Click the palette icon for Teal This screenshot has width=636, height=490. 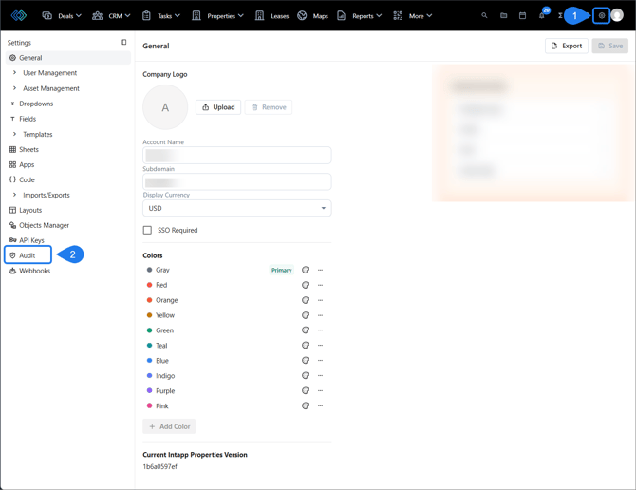[306, 346]
